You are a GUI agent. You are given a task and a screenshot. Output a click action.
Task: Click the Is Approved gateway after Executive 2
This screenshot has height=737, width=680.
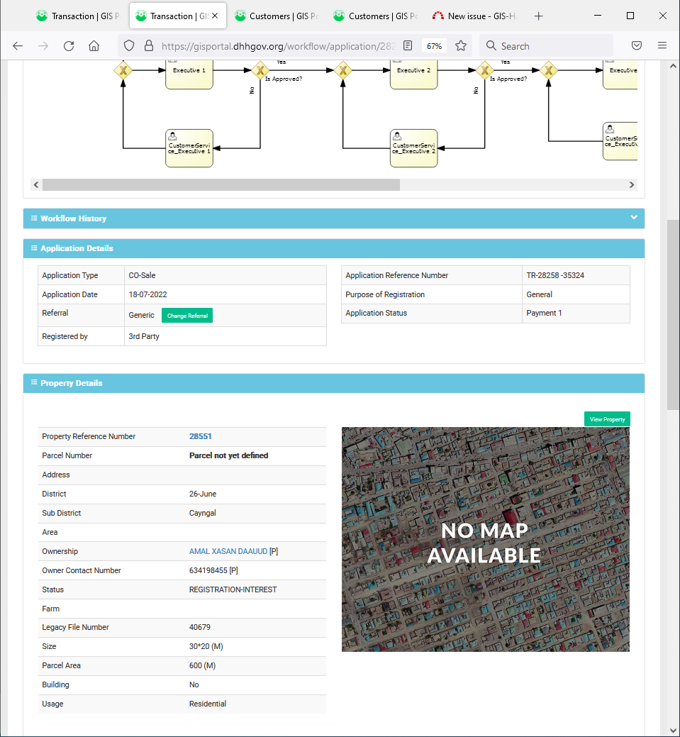point(484,70)
